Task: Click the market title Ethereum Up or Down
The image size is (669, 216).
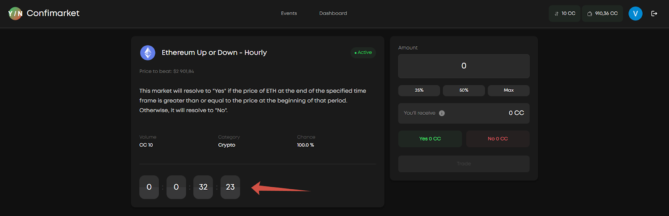Action: coord(214,53)
